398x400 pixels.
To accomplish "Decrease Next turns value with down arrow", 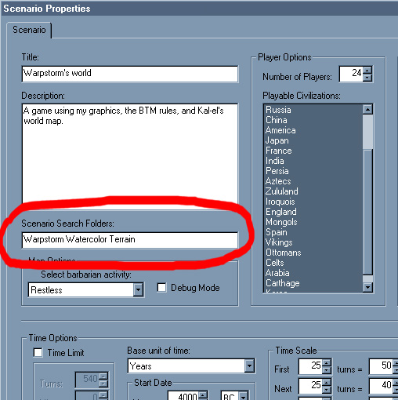I will (327, 390).
